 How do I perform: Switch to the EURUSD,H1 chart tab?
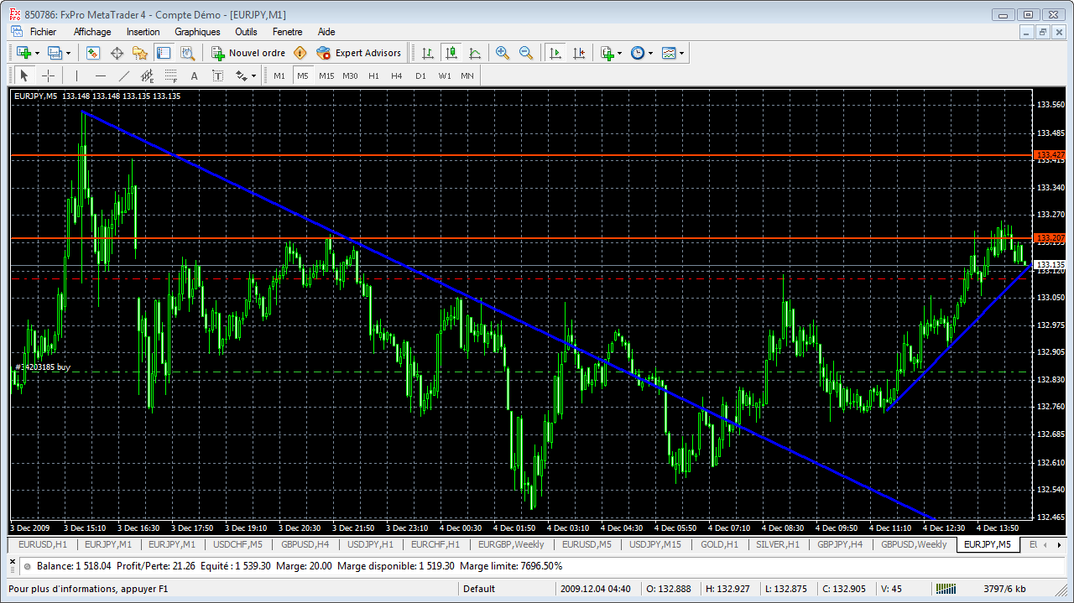click(42, 545)
